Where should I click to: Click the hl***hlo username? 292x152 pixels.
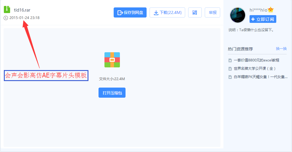pyautogui.click(x=258, y=10)
